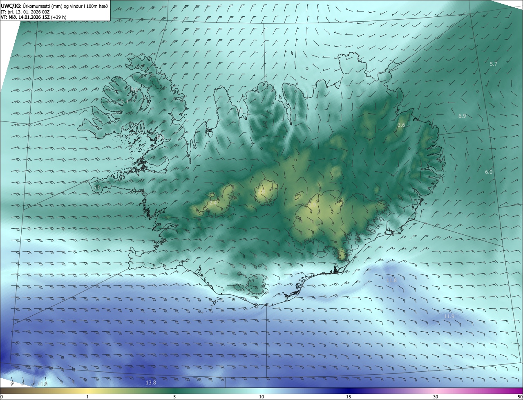Click the title 'UWC/IG: Úrkomumætti (mm) og vindur'
This screenshot has width=523, height=400.
click(x=55, y=6)
